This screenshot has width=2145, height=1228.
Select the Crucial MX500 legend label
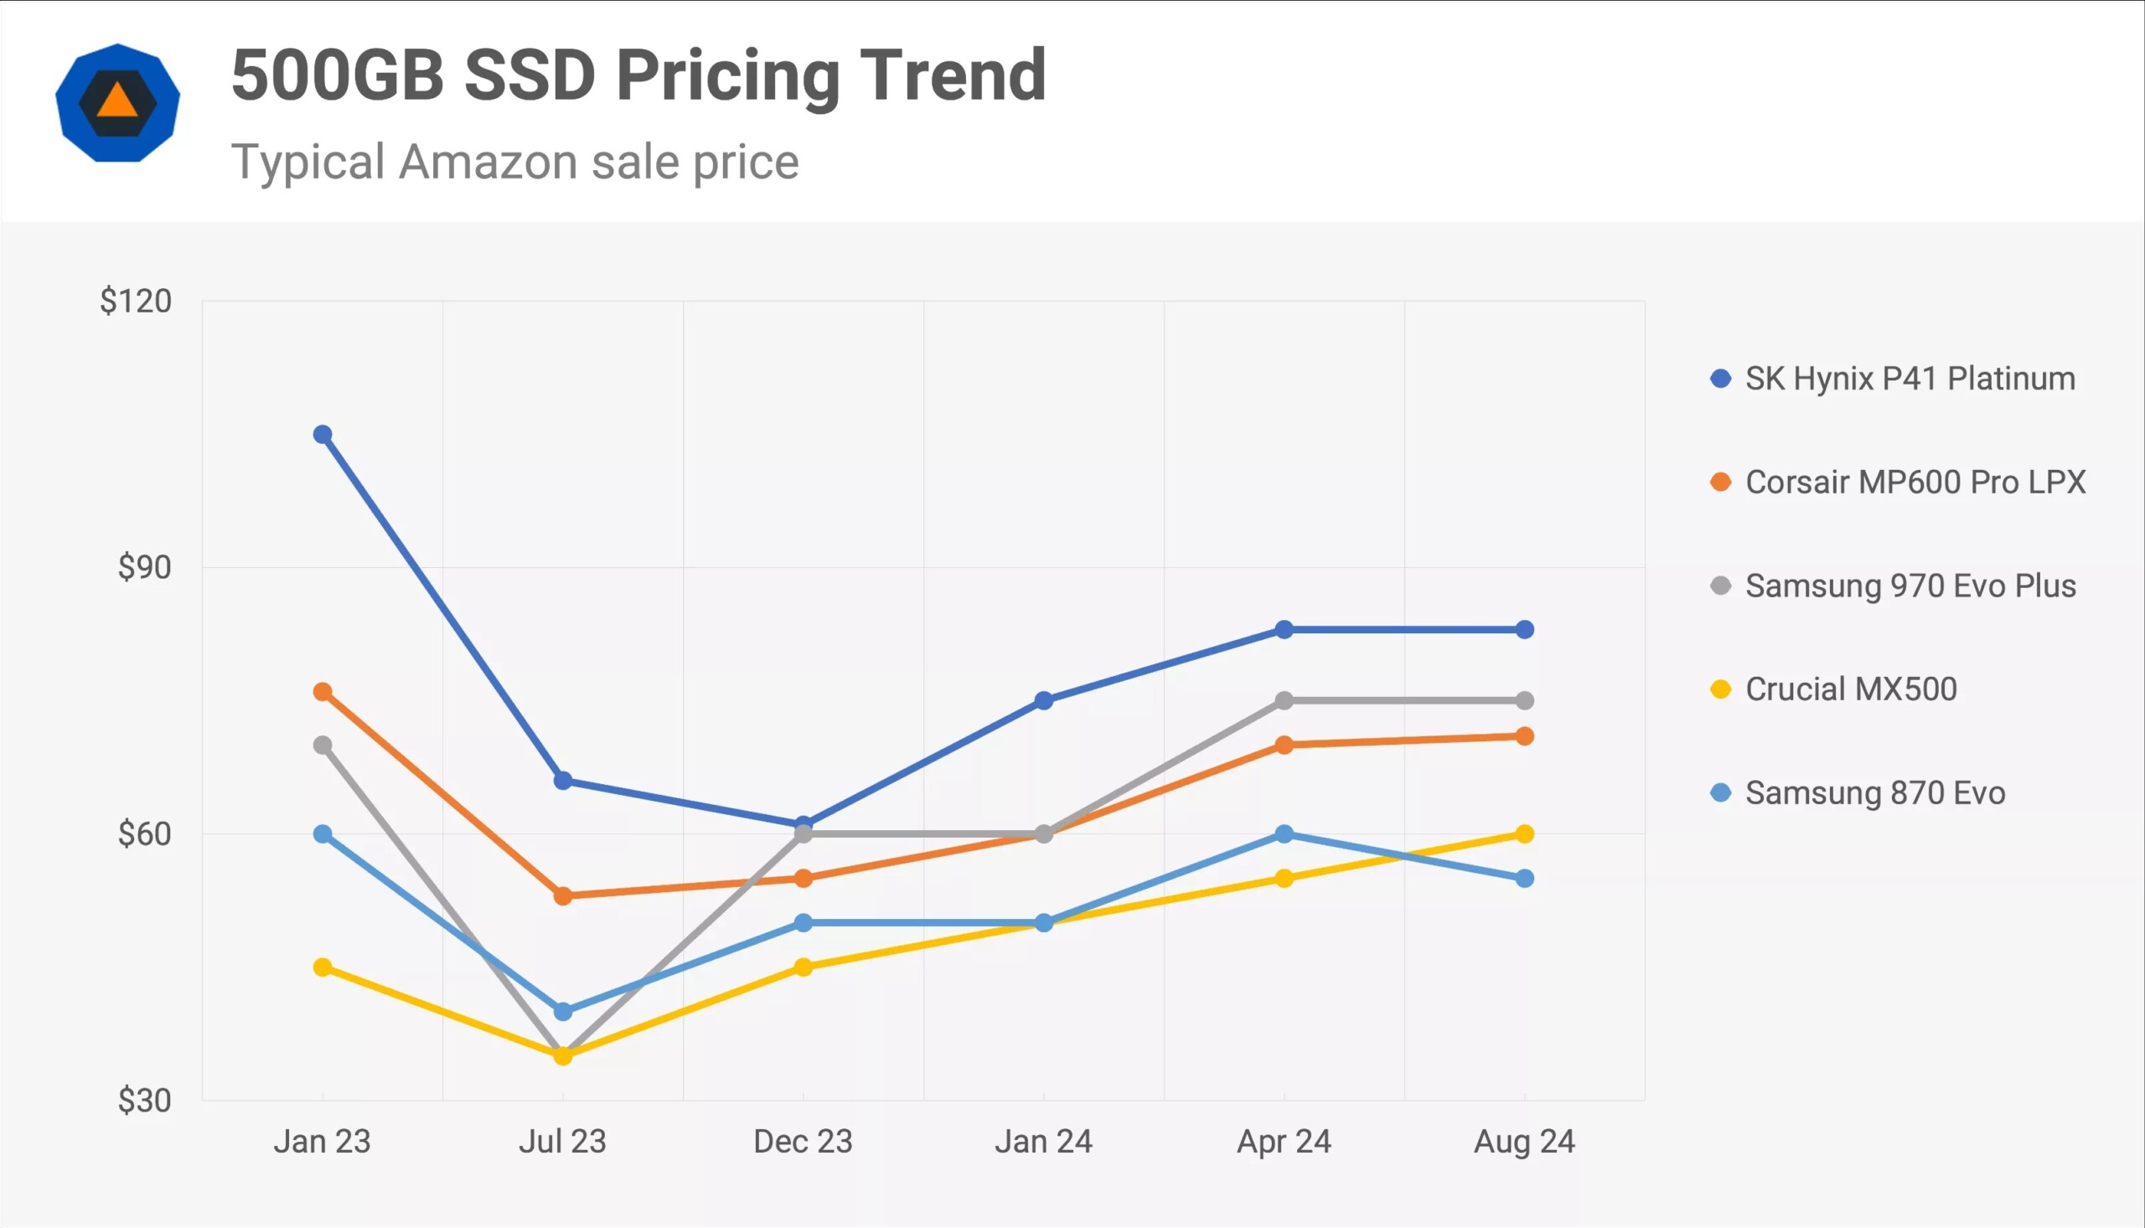(1851, 689)
